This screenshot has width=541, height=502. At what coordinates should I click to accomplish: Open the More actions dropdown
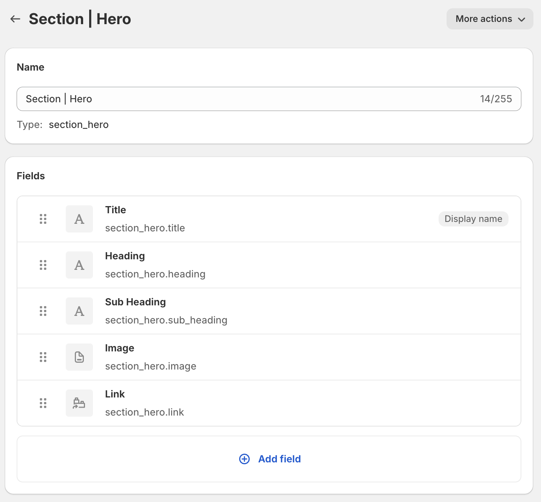point(489,19)
